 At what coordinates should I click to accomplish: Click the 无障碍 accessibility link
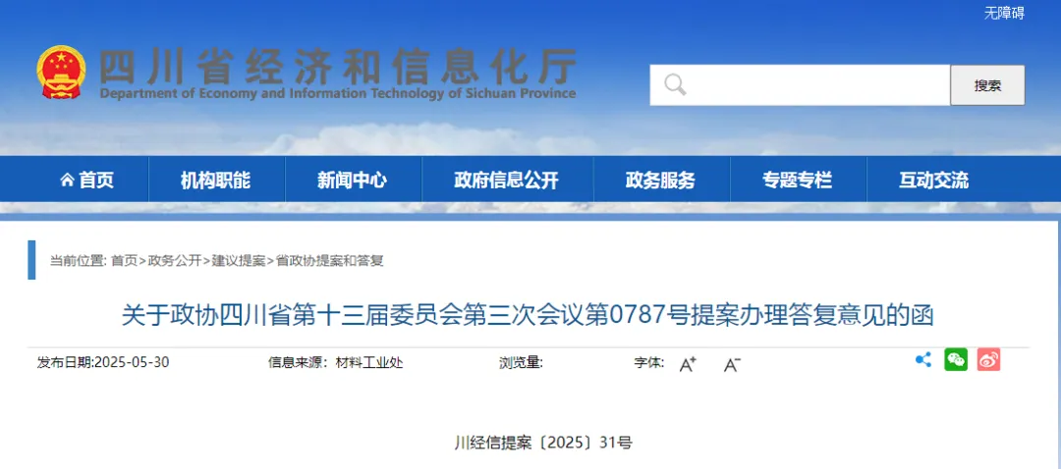pos(1004,13)
